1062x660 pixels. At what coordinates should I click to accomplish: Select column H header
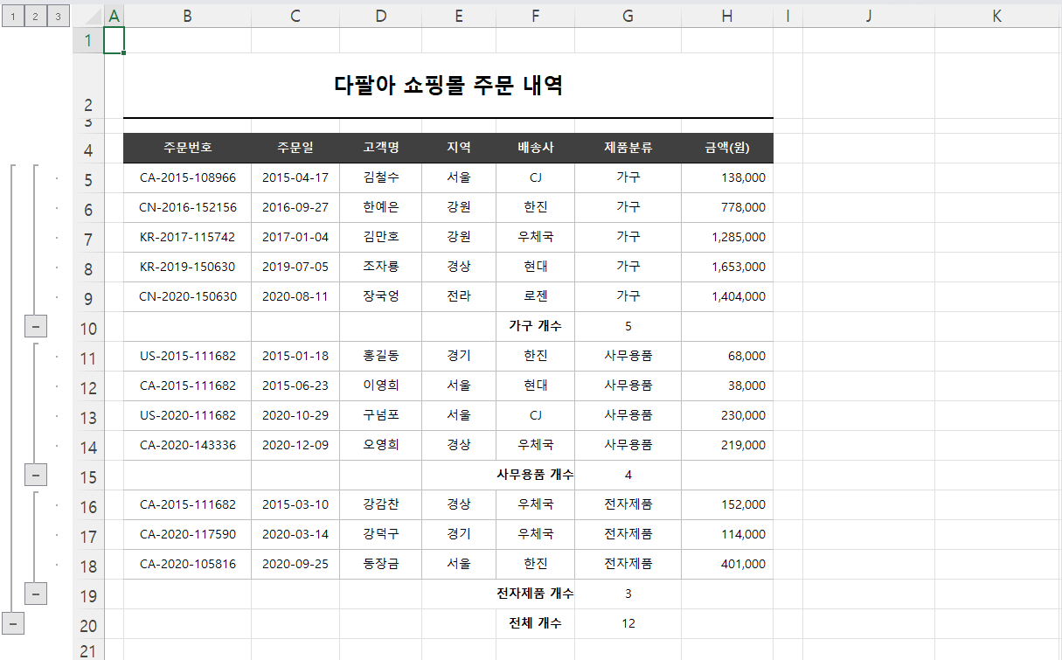[x=726, y=16]
